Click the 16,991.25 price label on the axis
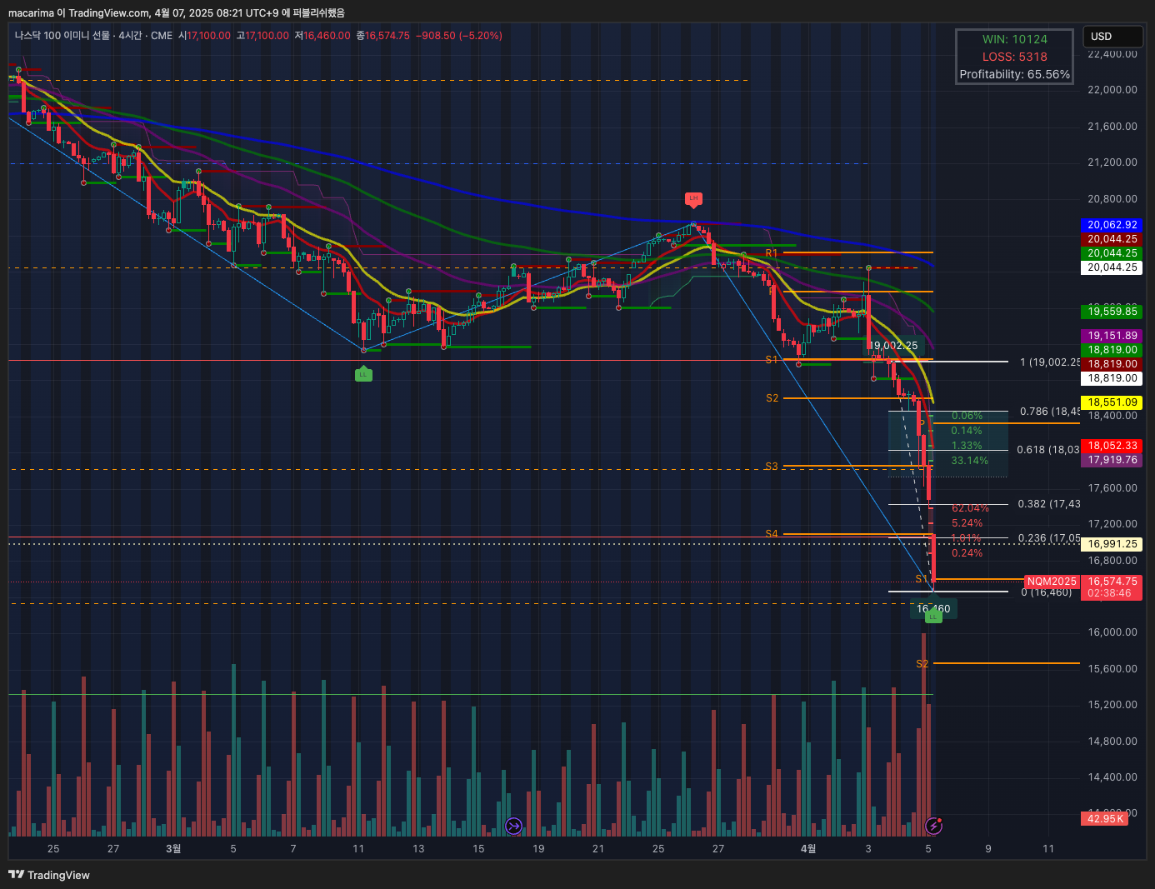This screenshot has width=1155, height=889. [x=1112, y=544]
